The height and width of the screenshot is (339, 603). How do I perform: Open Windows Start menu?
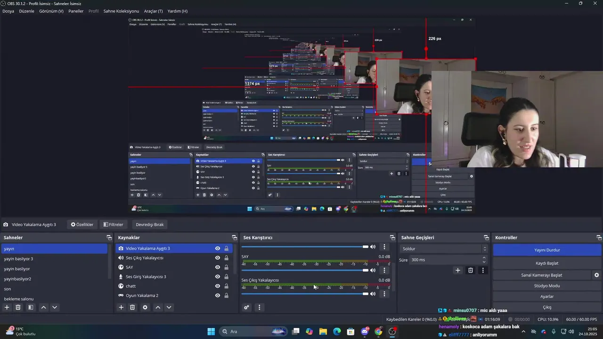click(211, 331)
